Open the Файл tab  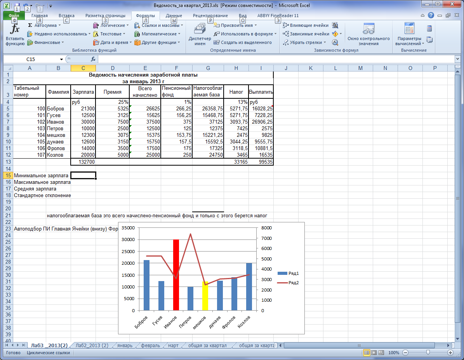[x=14, y=16]
